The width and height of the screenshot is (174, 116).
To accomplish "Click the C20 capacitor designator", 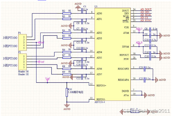I will point(78,65).
